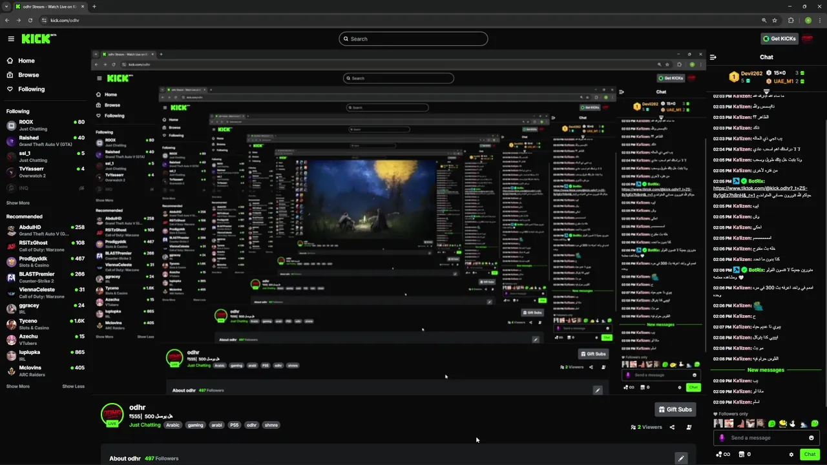Select the gaming tag

(x=195, y=425)
